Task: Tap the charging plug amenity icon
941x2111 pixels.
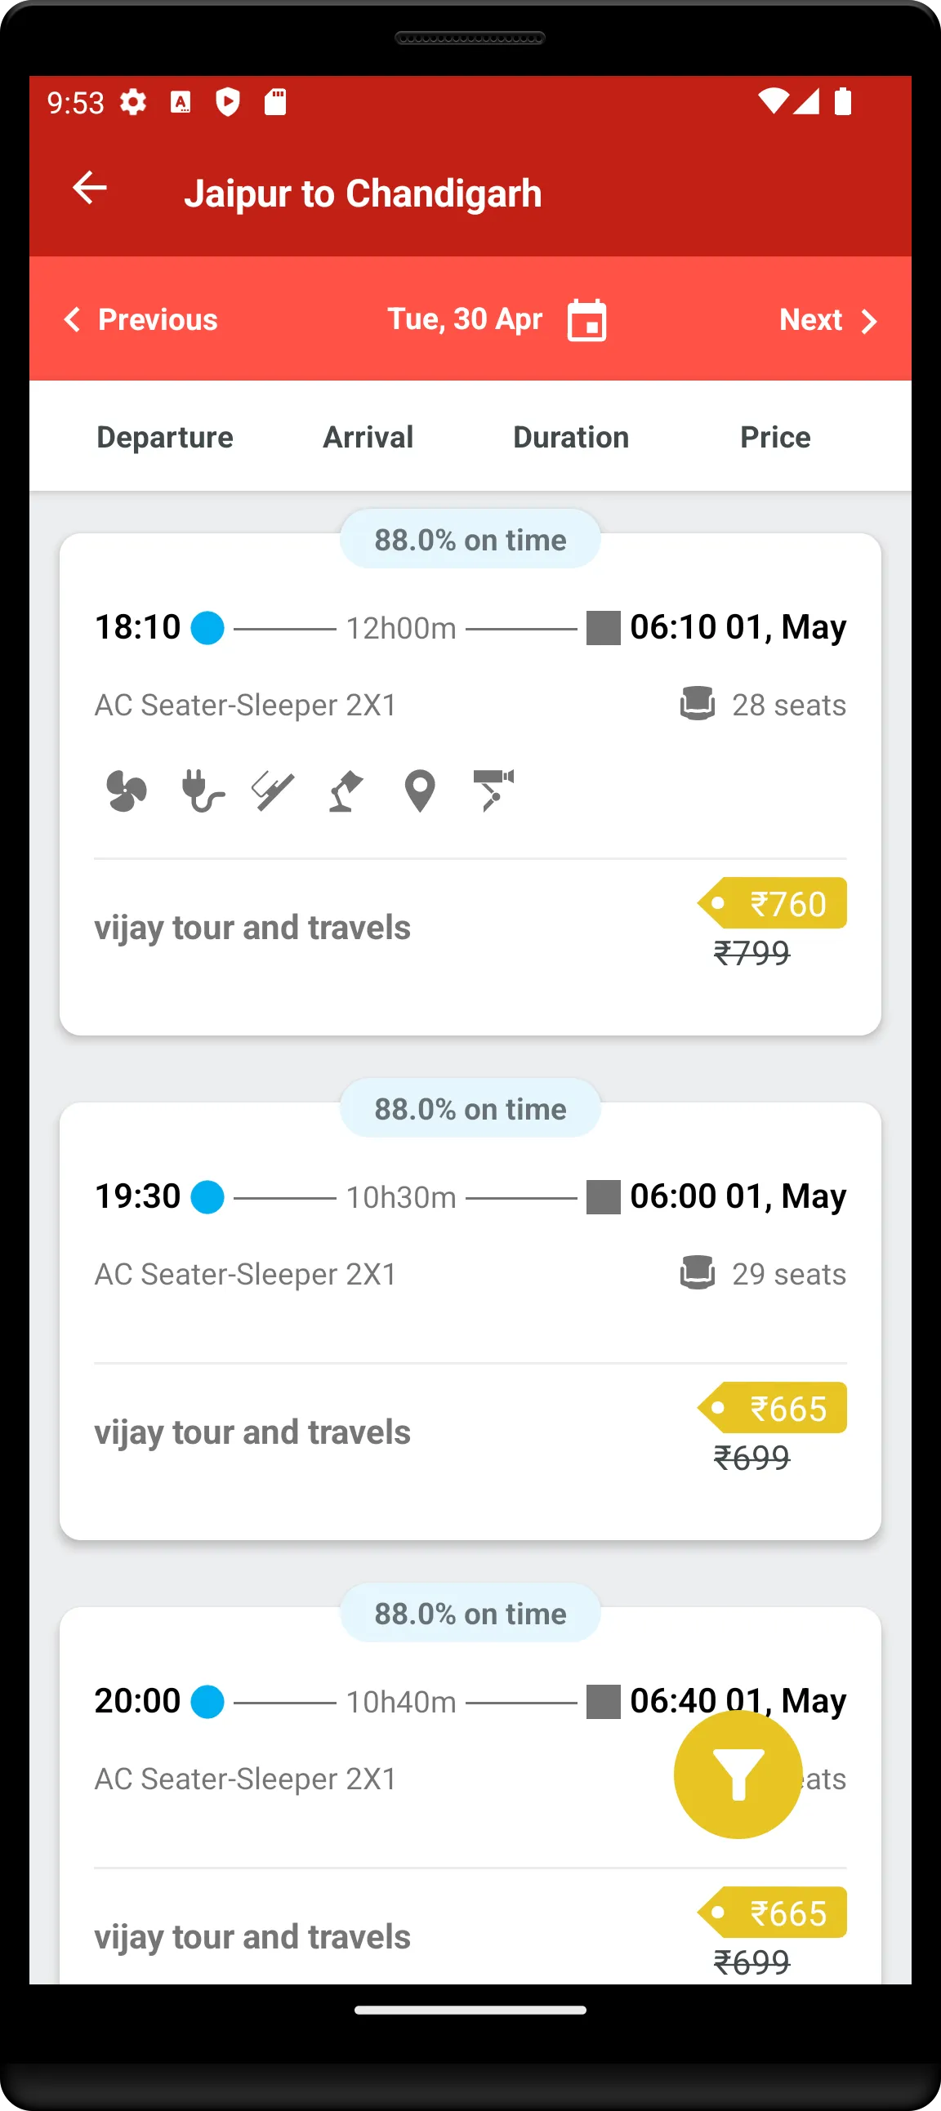Action: [202, 791]
